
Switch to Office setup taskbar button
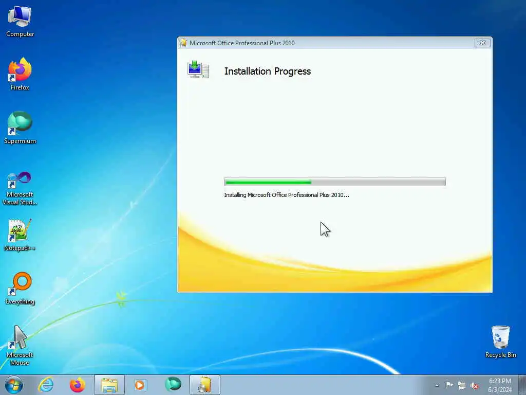pos(204,385)
